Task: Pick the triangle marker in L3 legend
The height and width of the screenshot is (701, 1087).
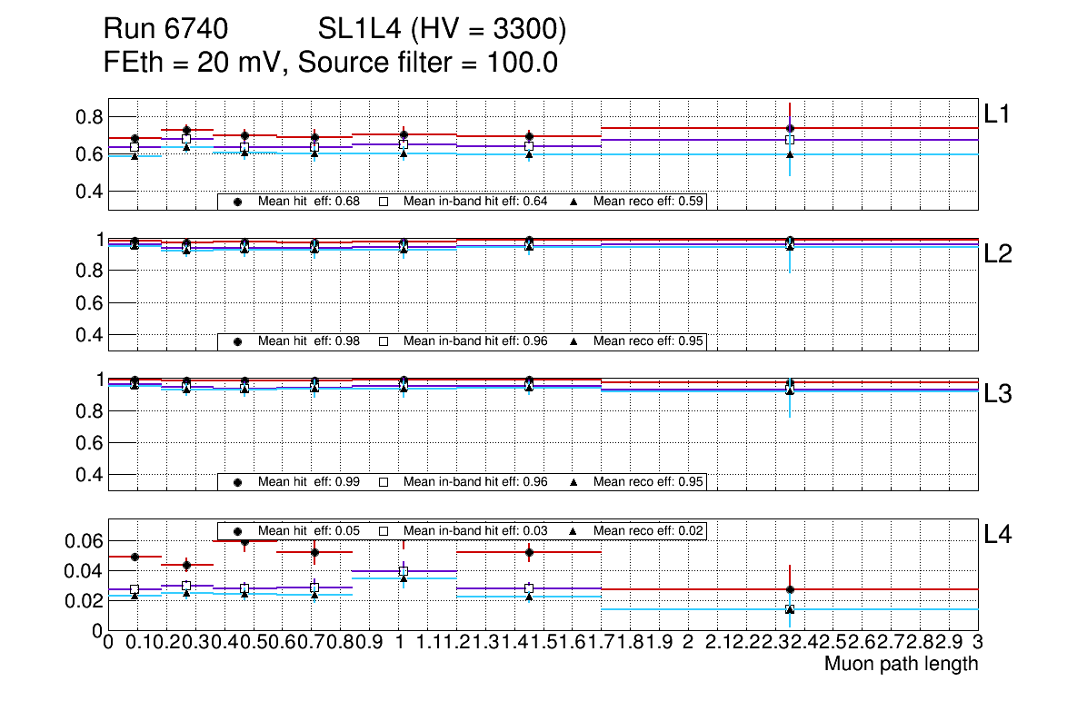Action: (573, 481)
